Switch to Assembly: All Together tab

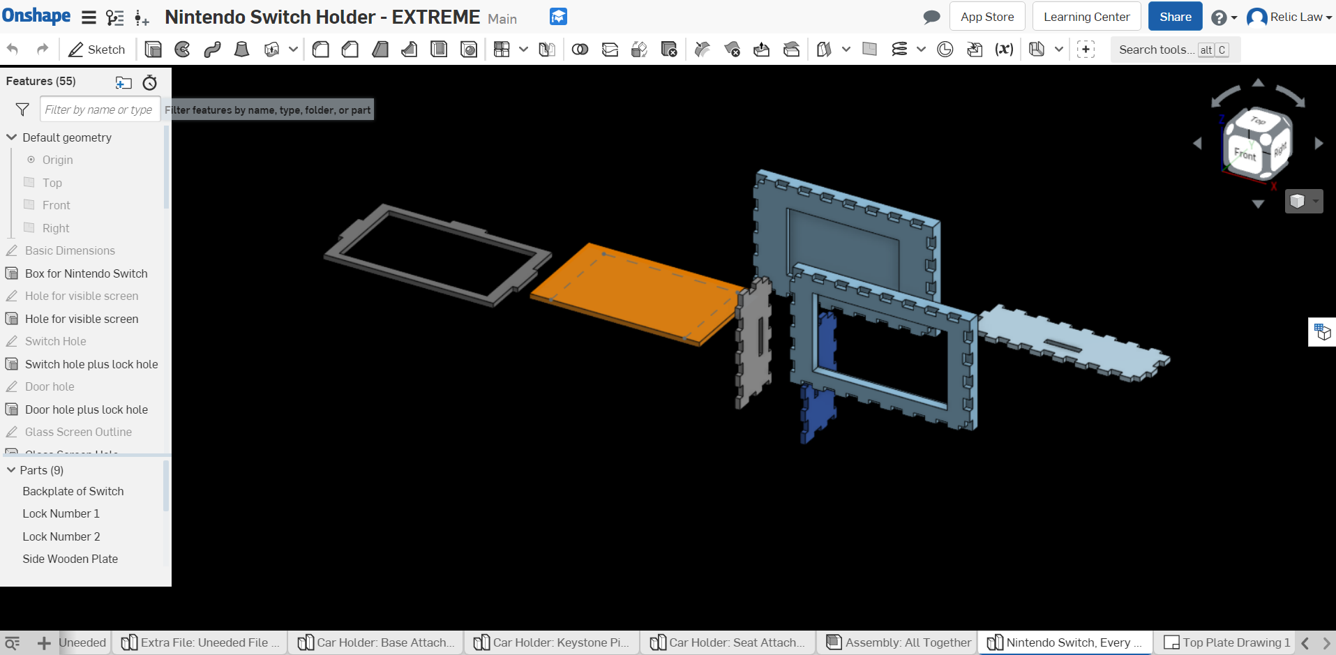899,642
